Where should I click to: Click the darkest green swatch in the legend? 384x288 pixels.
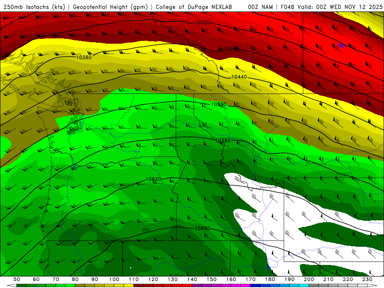click(x=21, y=285)
